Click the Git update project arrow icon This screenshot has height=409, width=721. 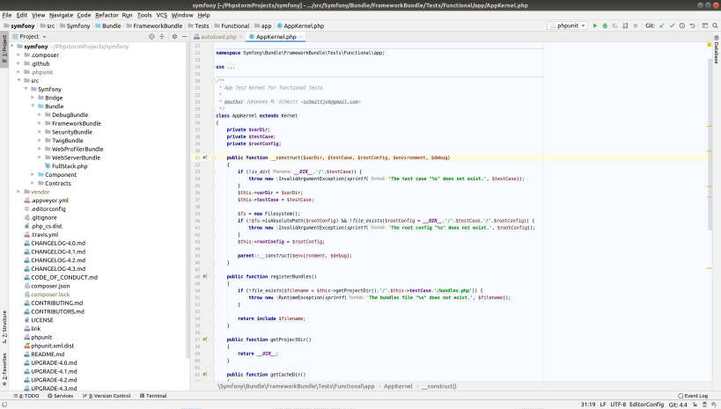[x=660, y=26]
